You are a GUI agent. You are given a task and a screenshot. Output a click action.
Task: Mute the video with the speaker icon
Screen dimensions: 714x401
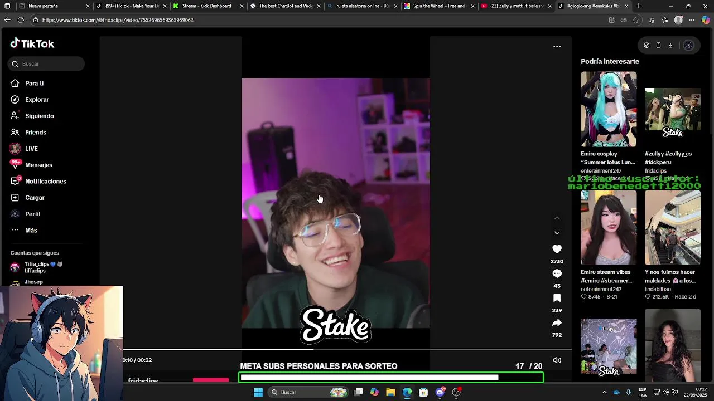click(x=557, y=360)
